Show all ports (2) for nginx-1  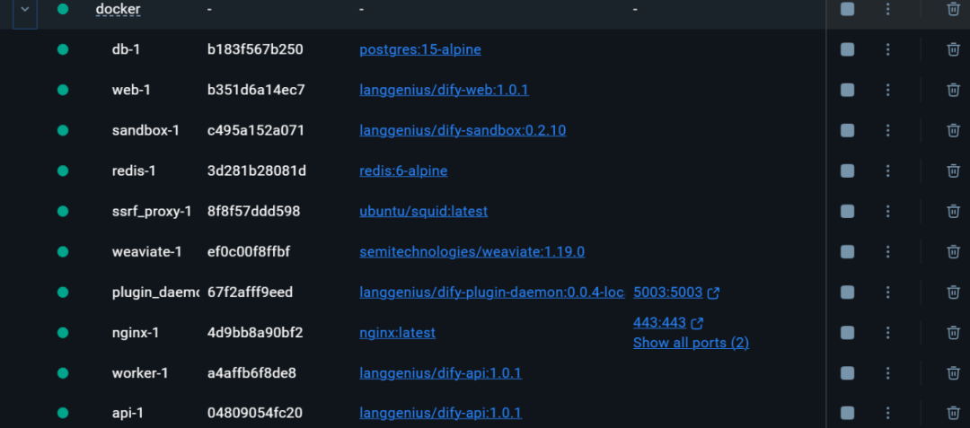[x=691, y=343]
